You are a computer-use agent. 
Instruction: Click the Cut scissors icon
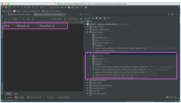(x=22, y=7)
